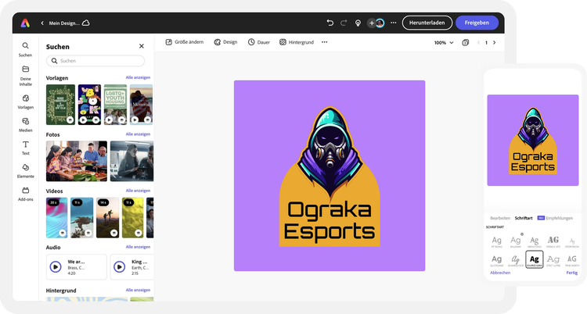
Task: Expand the 100% zoom dropdown
Action: [444, 43]
